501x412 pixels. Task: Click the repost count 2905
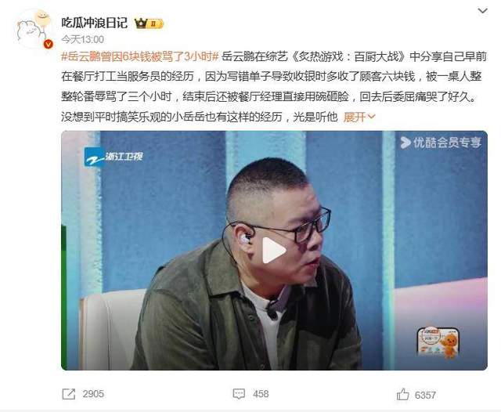(93, 394)
